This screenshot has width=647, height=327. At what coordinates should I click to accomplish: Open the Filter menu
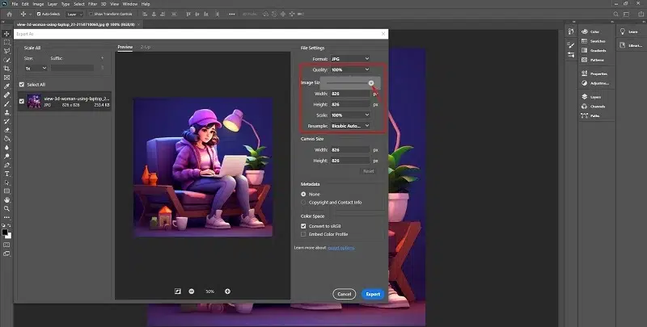92,4
